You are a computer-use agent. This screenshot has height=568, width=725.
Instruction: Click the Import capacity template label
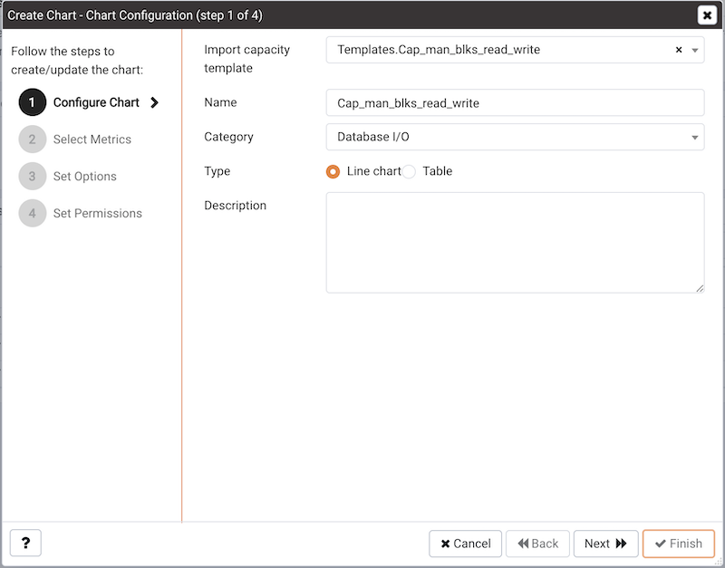[x=246, y=59]
